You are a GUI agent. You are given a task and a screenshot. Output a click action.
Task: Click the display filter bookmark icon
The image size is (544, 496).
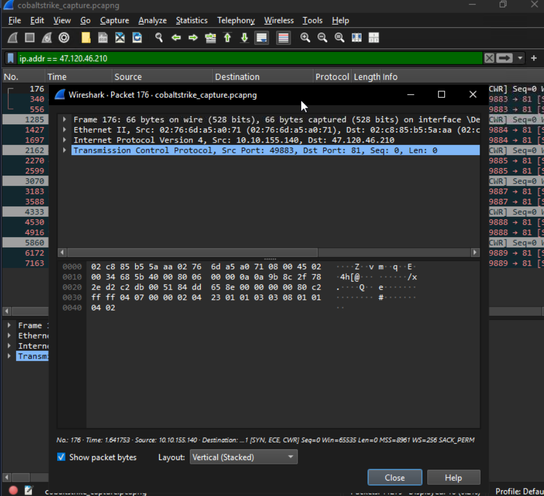[x=11, y=58]
